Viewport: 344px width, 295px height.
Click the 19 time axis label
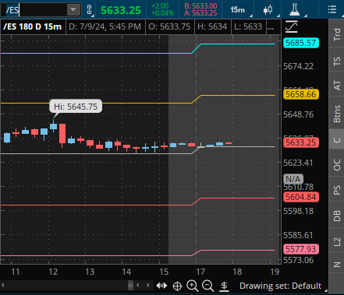(275, 272)
